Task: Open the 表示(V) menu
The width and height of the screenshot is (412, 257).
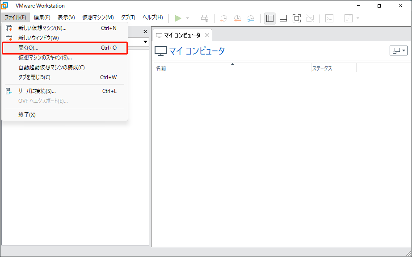Action: coord(66,17)
